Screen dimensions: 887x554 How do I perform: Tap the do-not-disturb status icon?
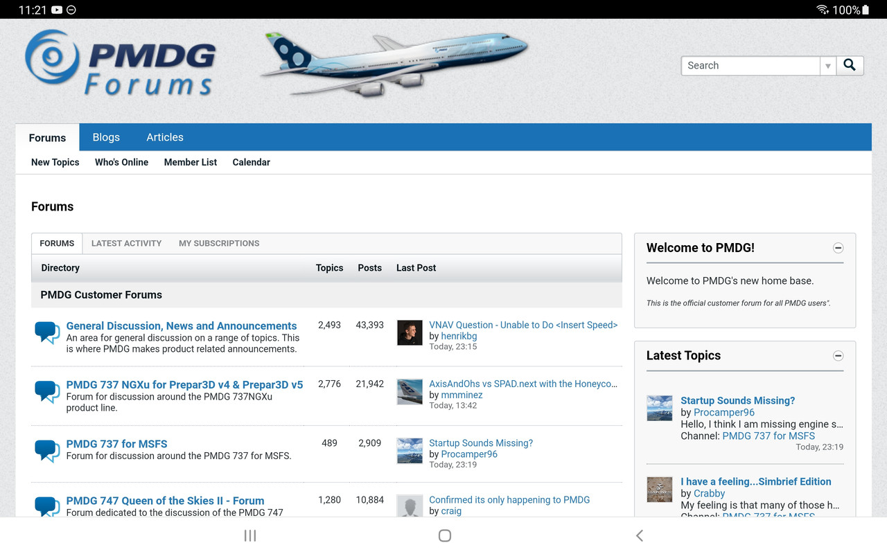[71, 10]
